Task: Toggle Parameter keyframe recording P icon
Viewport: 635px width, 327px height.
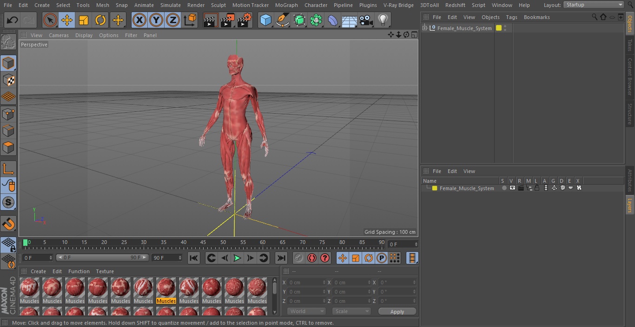Action: pos(382,258)
